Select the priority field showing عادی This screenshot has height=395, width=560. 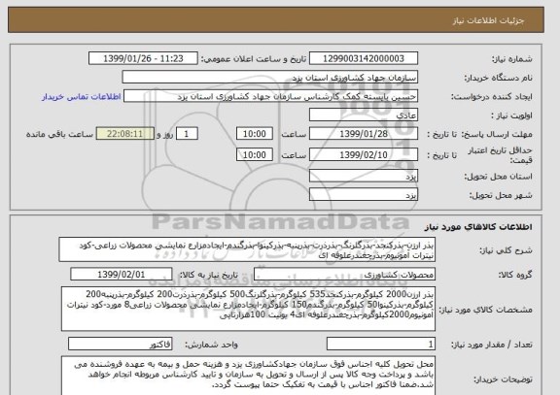364,115
